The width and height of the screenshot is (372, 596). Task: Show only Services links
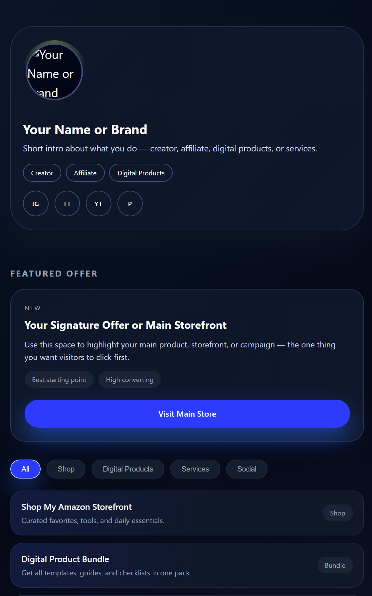(195, 469)
